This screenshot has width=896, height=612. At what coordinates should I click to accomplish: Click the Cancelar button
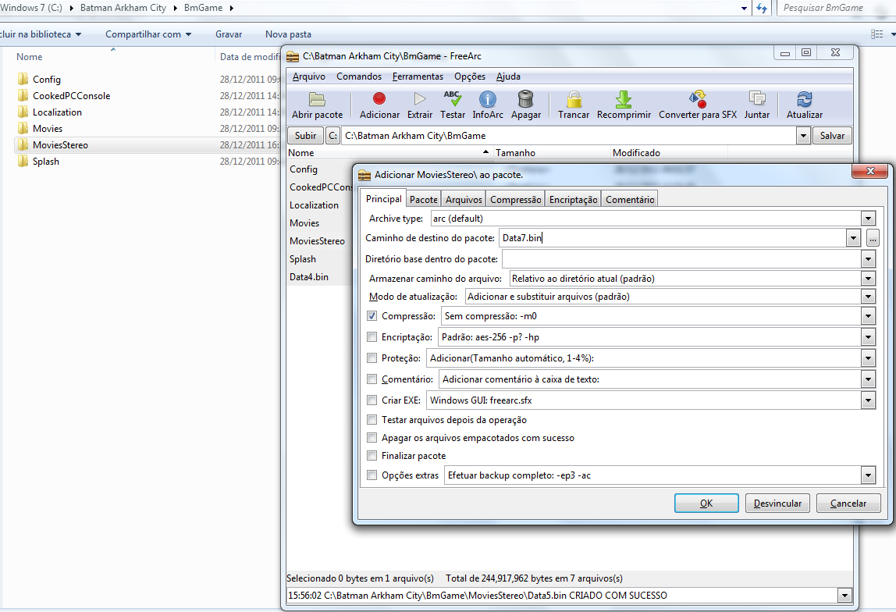(848, 503)
